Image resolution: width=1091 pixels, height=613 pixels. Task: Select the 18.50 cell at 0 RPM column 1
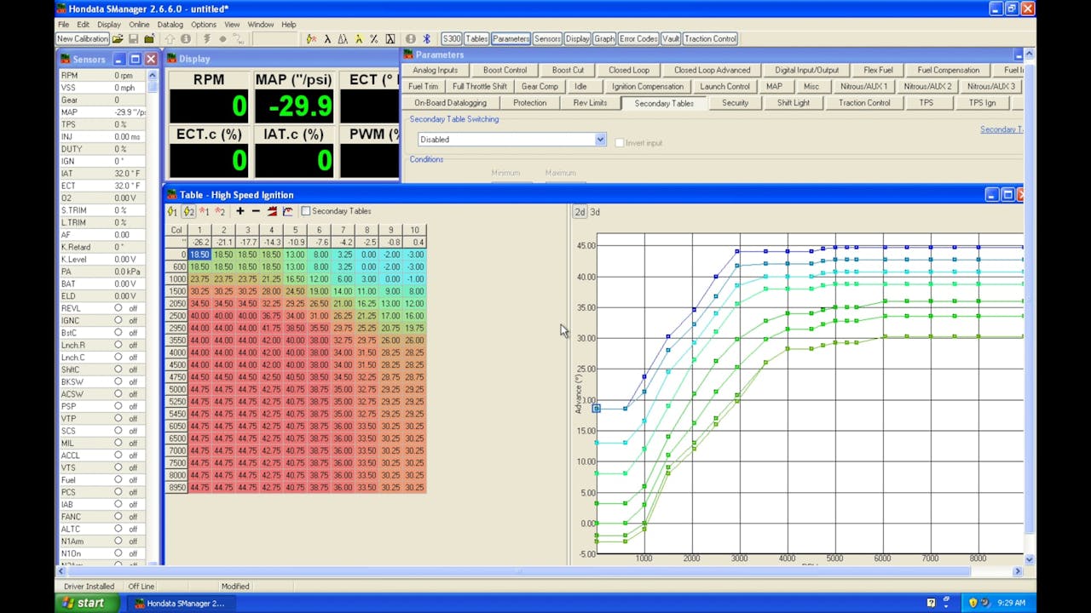[199, 255]
